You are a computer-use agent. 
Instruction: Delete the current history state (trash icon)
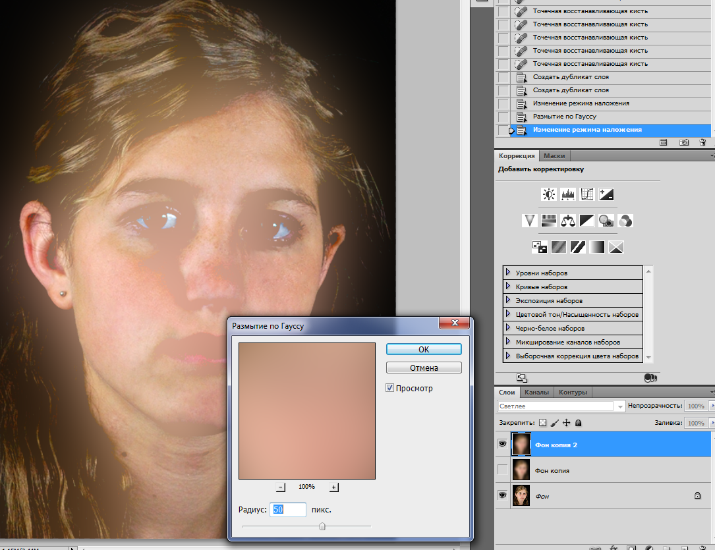(x=702, y=143)
